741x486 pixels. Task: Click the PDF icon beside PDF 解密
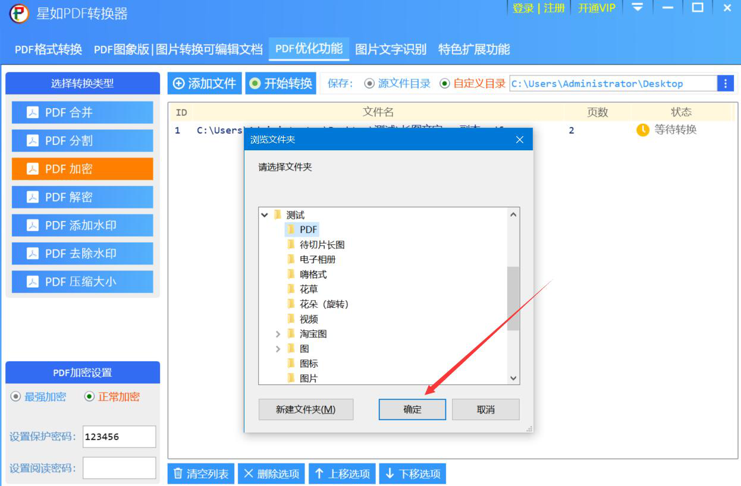(33, 197)
